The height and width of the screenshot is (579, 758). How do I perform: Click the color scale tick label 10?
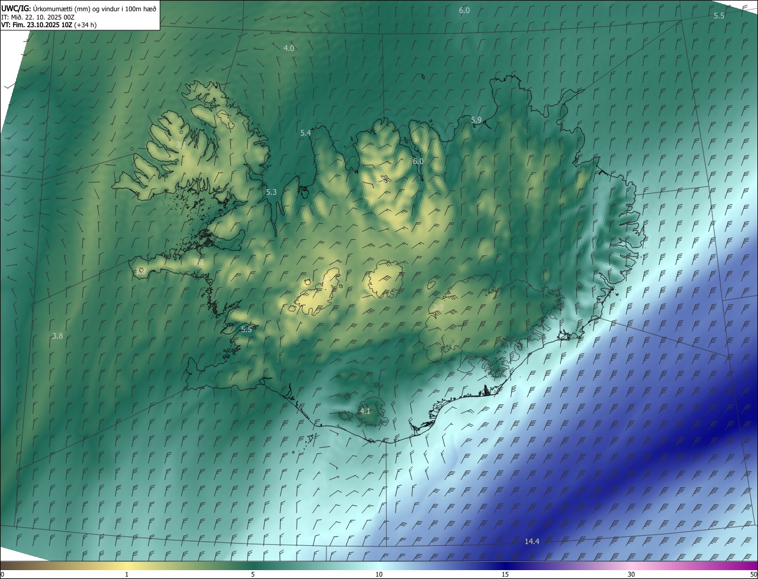click(x=379, y=574)
